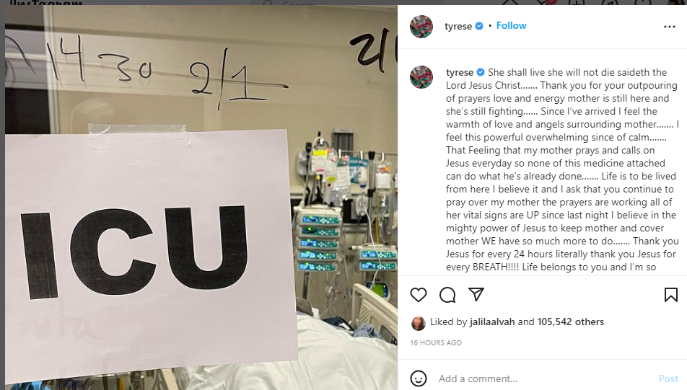
Task: Open comments with the speech bubble icon
Action: [447, 295]
